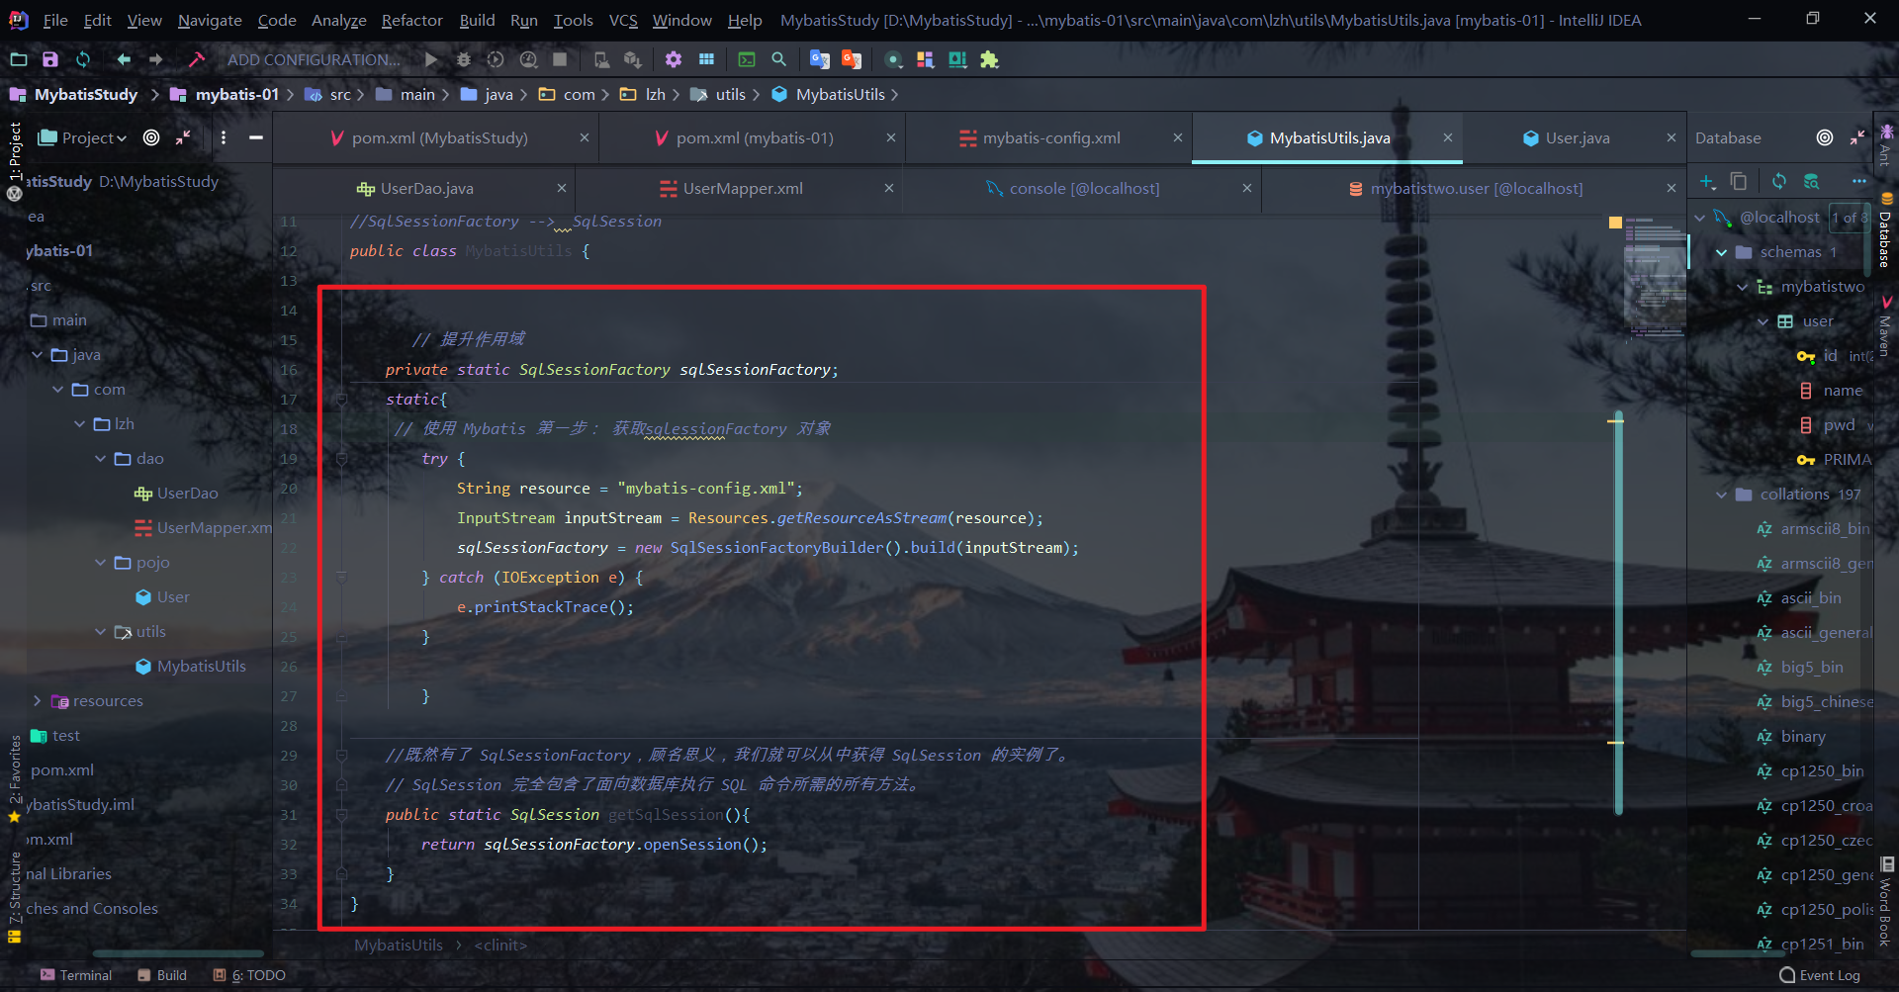This screenshot has height=992, width=1899.
Task: Open the terminal icon in the toolbar
Action: (x=747, y=59)
